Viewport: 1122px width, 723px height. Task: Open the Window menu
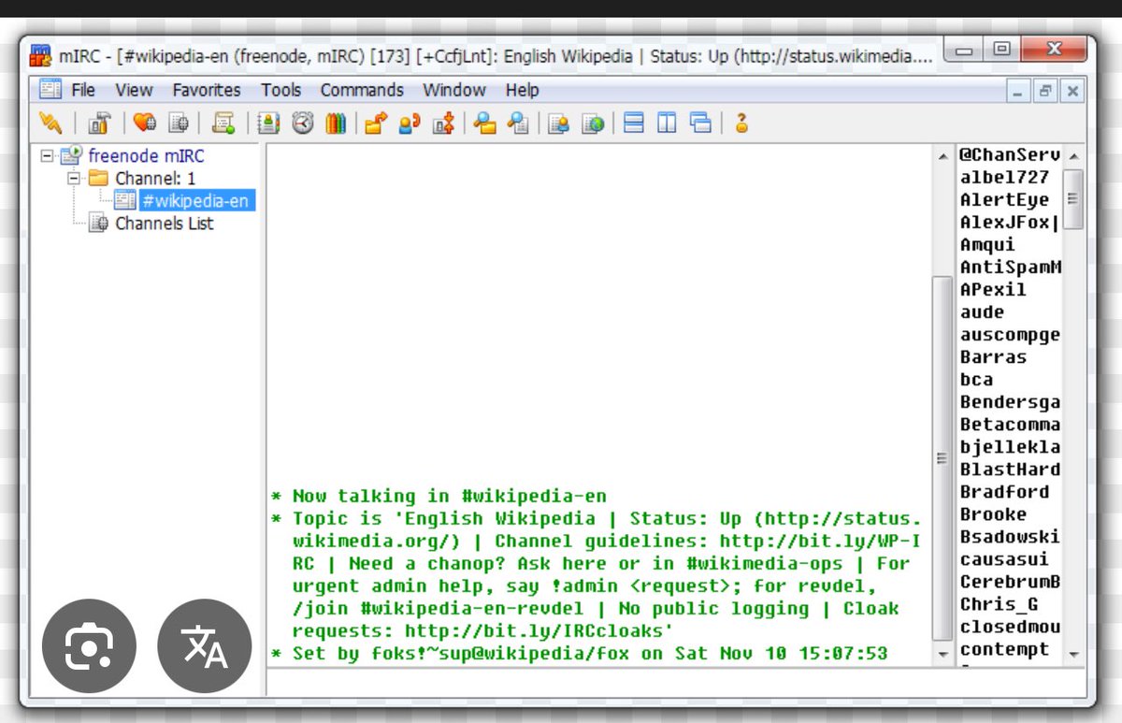[x=454, y=91]
